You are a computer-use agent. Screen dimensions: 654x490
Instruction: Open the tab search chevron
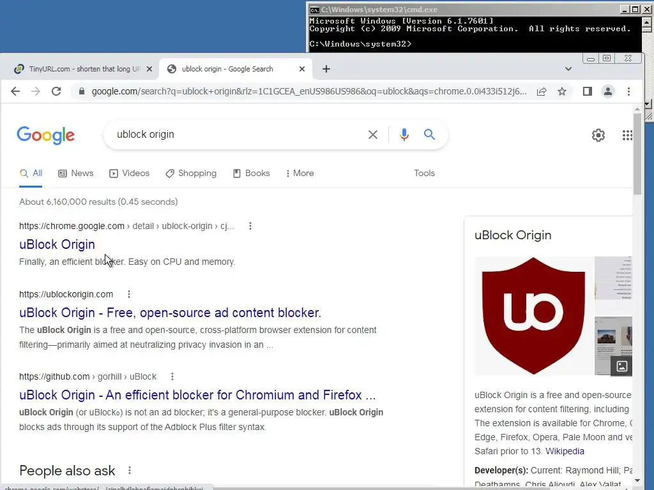click(x=568, y=69)
